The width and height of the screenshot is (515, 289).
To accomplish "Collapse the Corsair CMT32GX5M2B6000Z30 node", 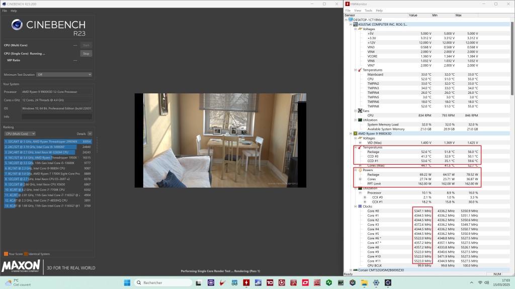I will pyautogui.click(x=351, y=270).
